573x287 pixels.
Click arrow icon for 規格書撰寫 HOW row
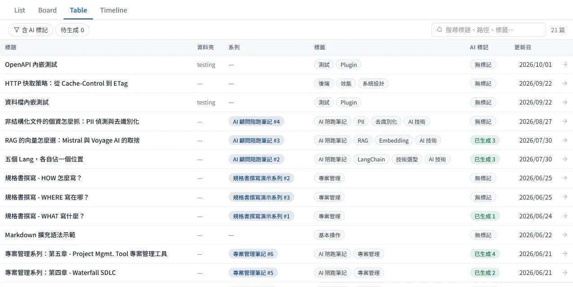pos(564,178)
